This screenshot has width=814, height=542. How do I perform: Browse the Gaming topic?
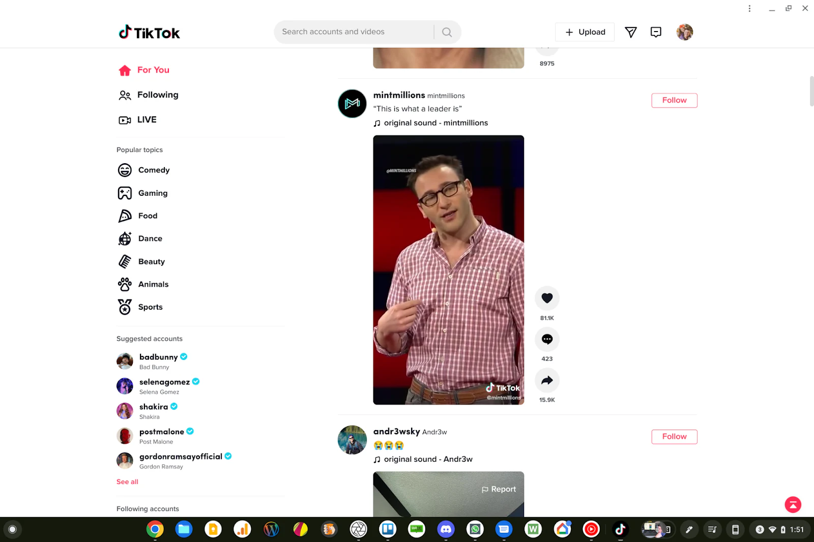pos(143,193)
